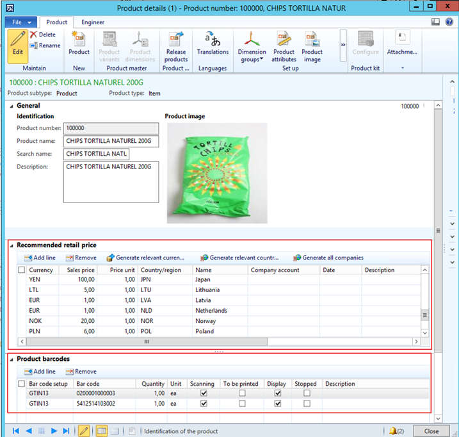Toggle Scanning checkbox for barcode 0200001000003
Image resolution: width=459 pixels, height=437 pixels.
click(x=204, y=393)
